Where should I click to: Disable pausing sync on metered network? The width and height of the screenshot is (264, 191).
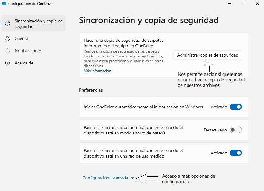[x=236, y=153]
